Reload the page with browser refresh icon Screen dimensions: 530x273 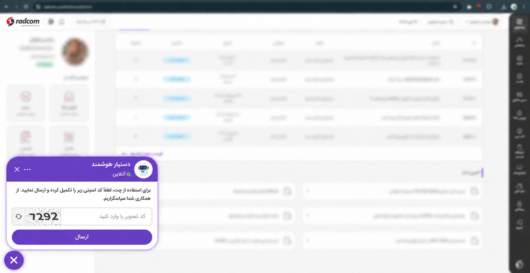[x=26, y=7]
